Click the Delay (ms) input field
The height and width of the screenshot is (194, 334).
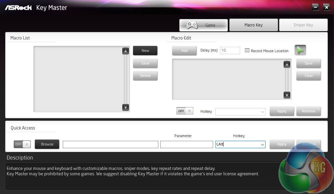(x=230, y=51)
